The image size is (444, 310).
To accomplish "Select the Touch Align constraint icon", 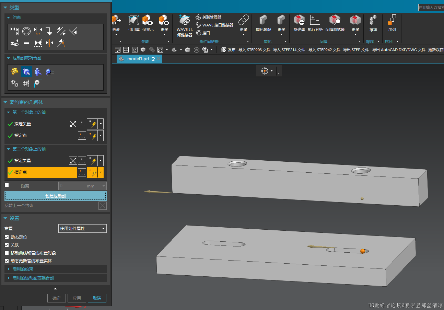I will point(15,32).
